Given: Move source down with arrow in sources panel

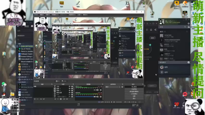Looking at the screenshot, I should tap(67, 99).
